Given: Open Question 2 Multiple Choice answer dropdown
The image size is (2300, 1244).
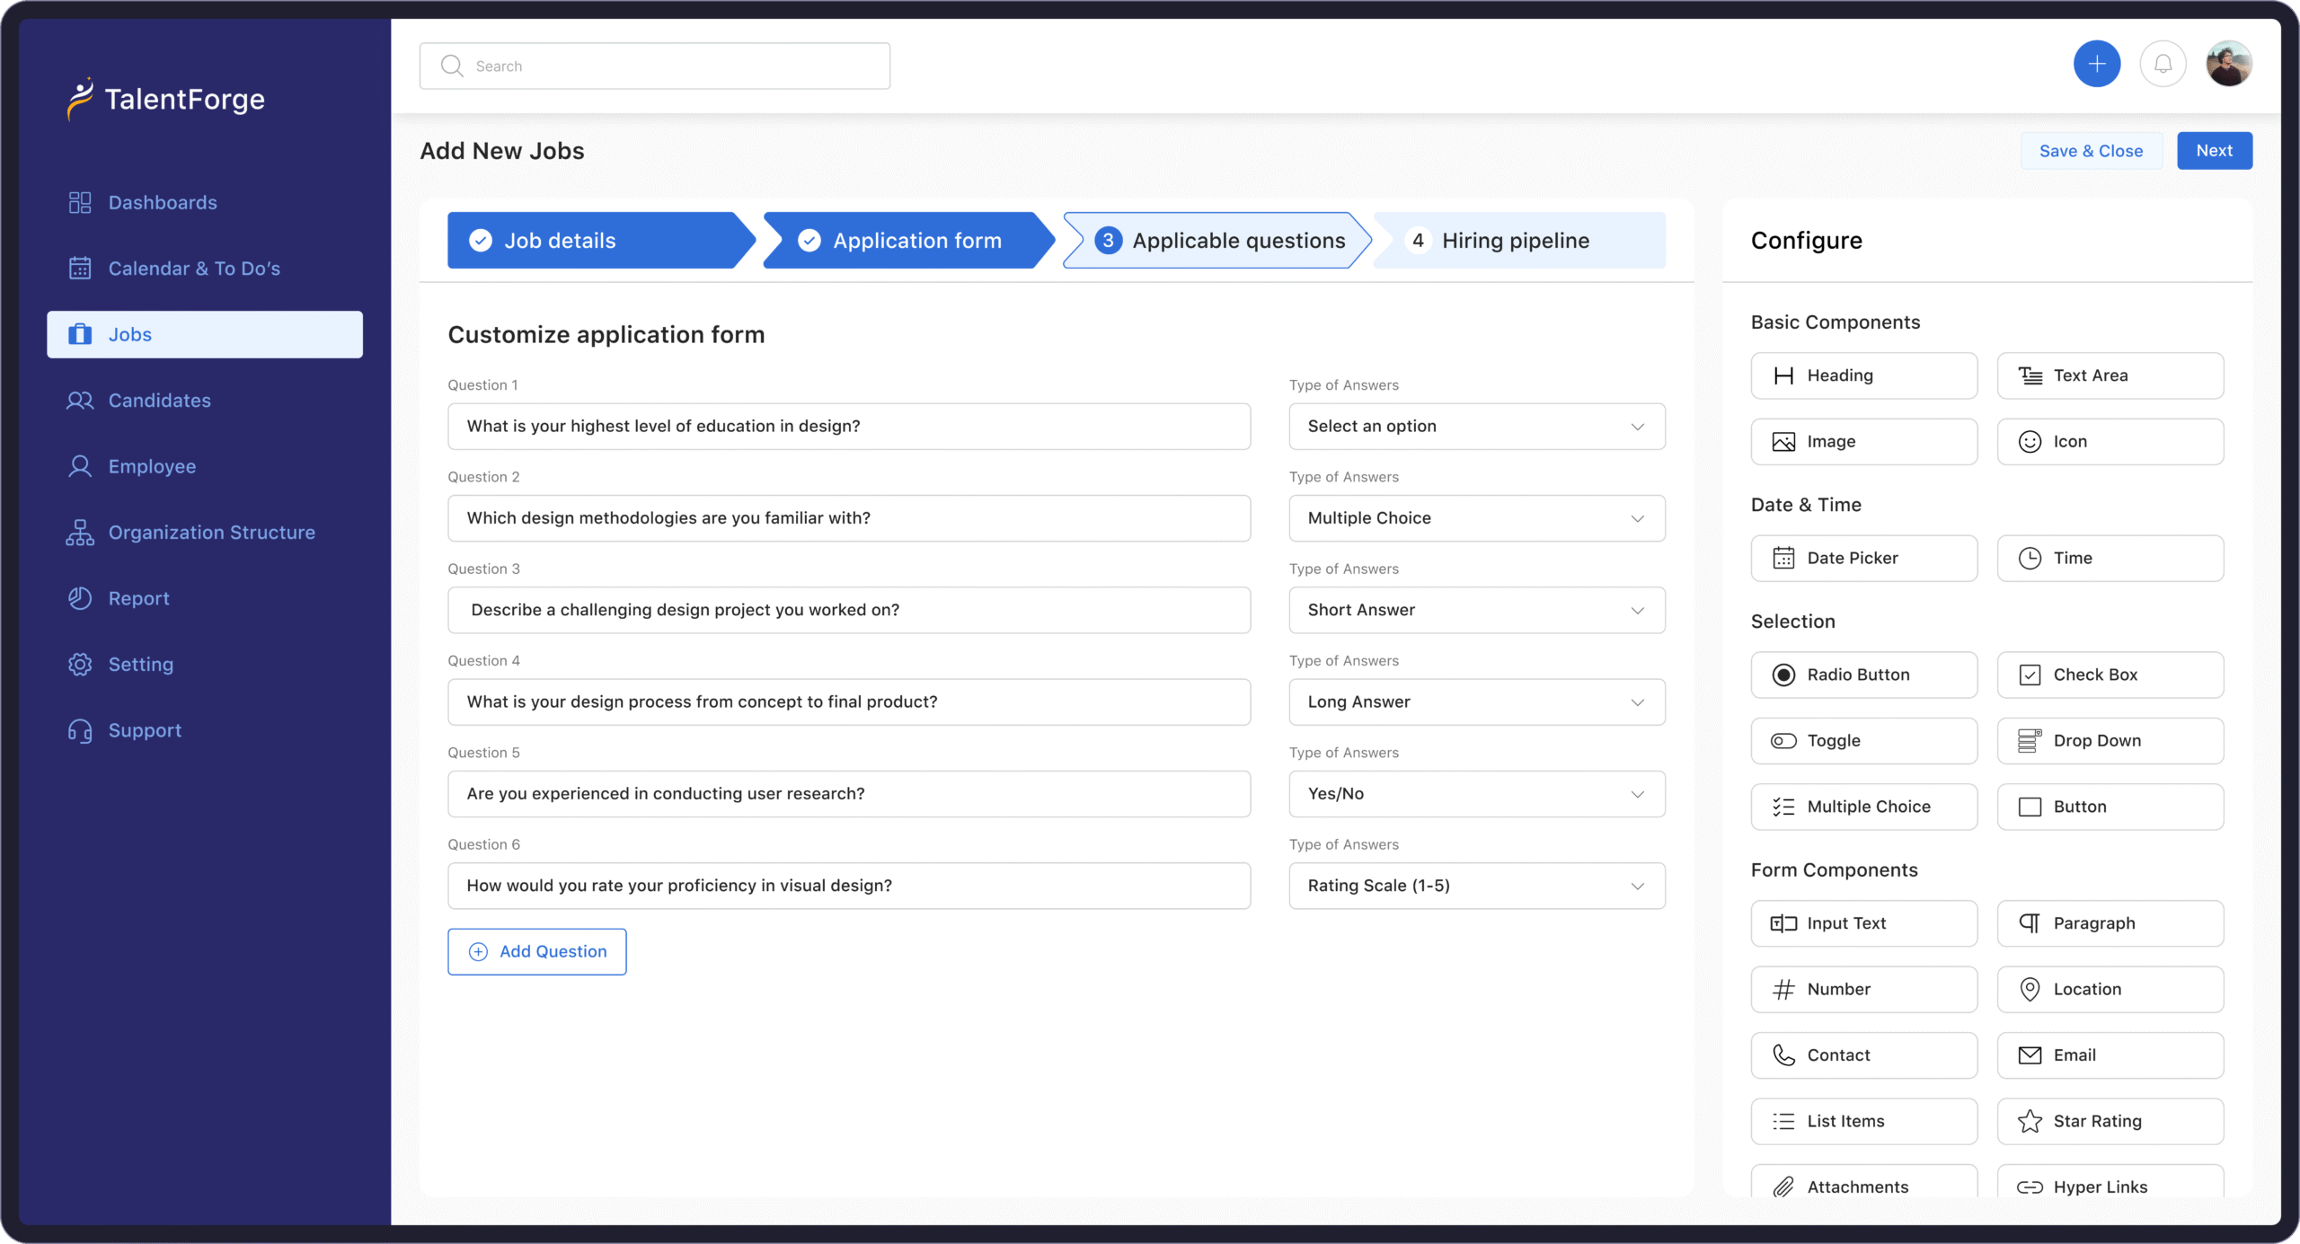Looking at the screenshot, I should point(1476,518).
